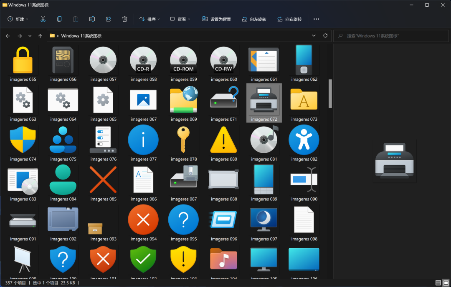Select the yellow warning triangle imageres 080
This screenshot has width=451, height=287.
pos(223,140)
